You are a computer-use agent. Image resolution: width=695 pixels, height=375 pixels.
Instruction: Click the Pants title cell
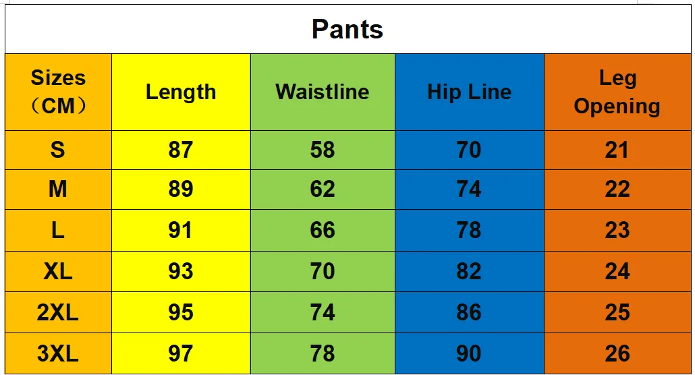coord(348,29)
